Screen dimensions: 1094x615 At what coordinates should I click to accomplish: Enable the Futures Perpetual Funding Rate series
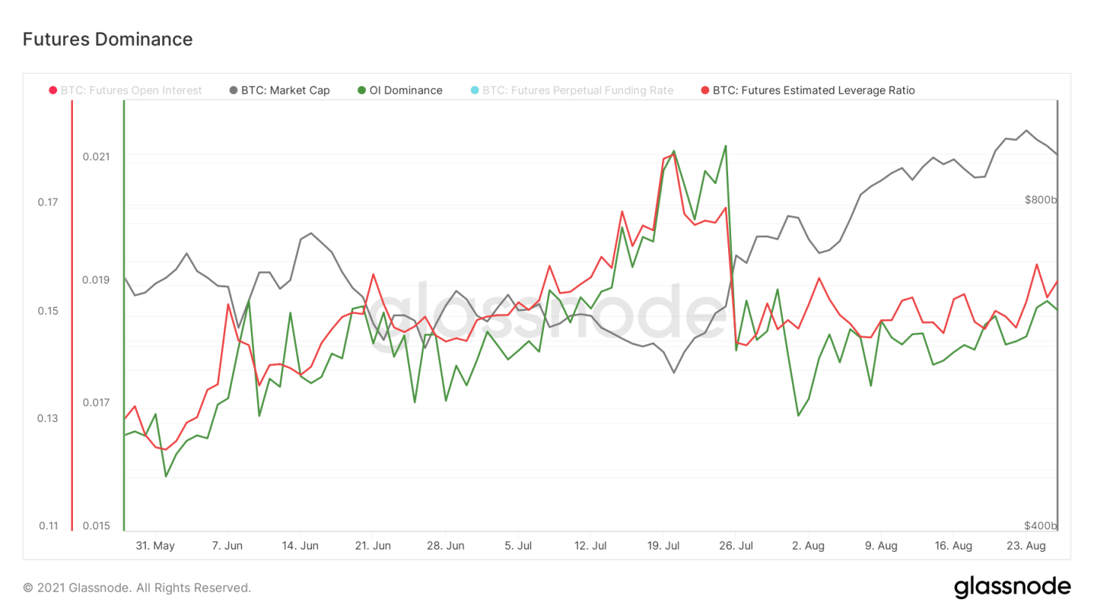pos(578,91)
